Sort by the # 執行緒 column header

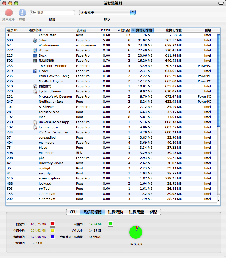coord(121,30)
